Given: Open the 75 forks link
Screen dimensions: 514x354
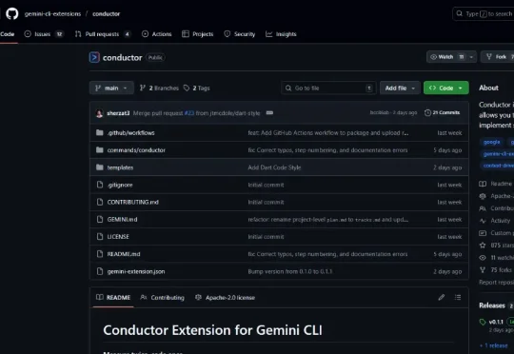Looking at the screenshot, I should tap(496, 269).
